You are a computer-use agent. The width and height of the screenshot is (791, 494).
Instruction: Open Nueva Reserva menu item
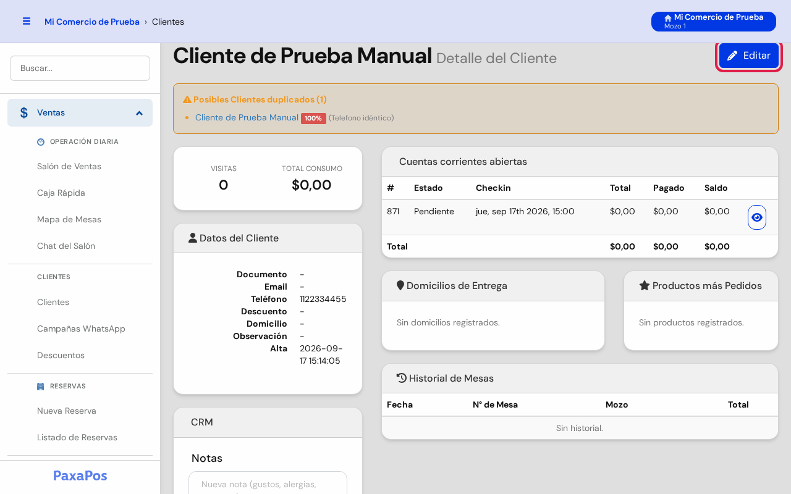point(67,411)
